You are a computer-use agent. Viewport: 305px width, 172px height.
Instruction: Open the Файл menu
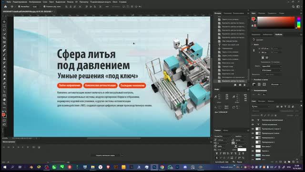tap(9, 2)
